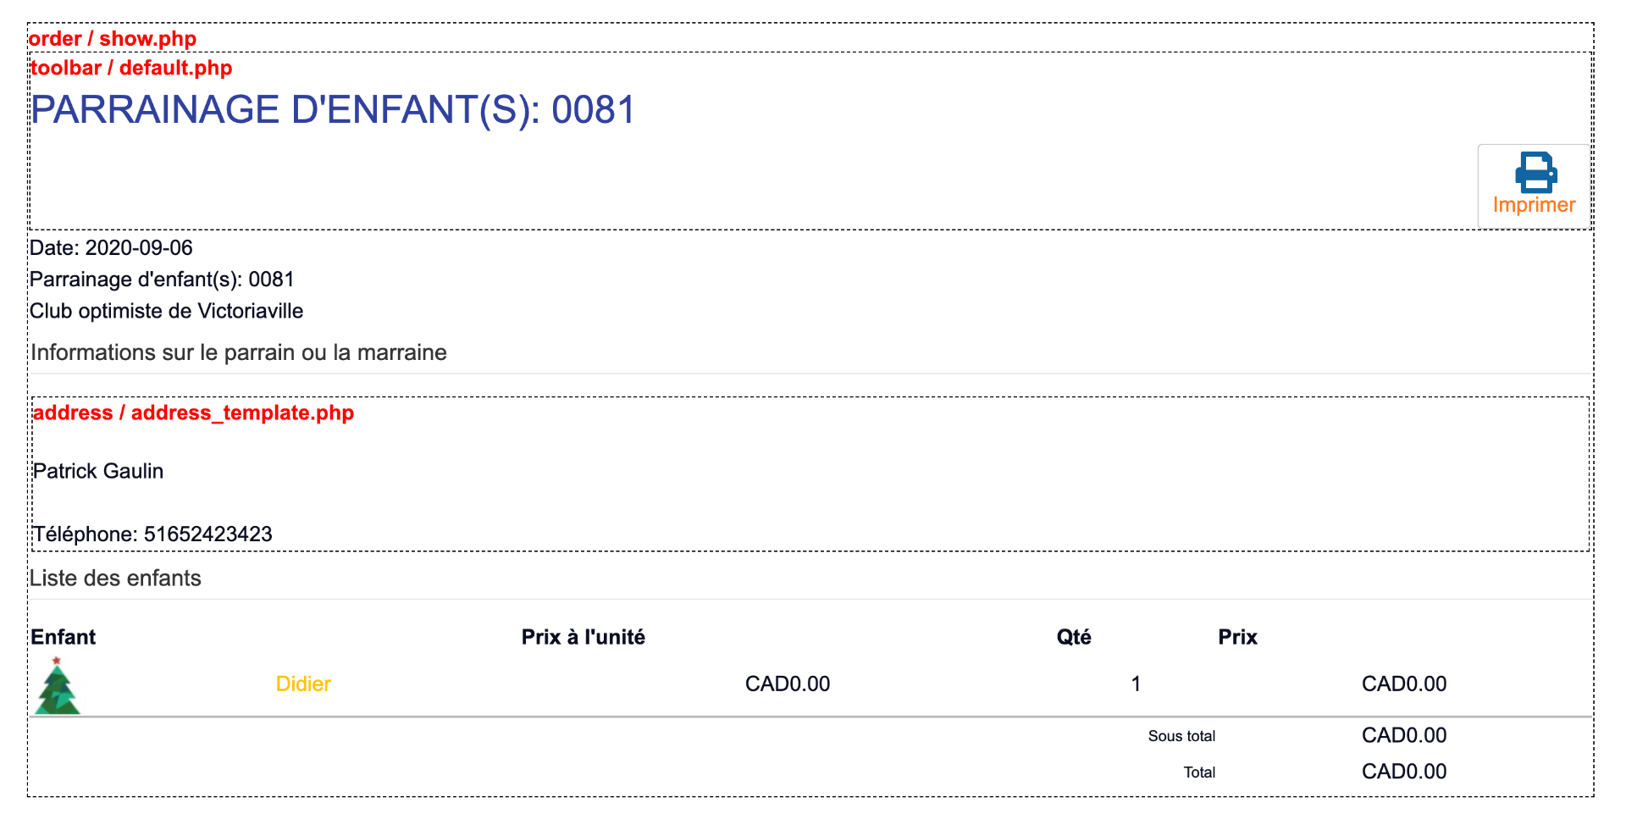Click the red star atop the tree
This screenshot has width=1626, height=825.
57,661
